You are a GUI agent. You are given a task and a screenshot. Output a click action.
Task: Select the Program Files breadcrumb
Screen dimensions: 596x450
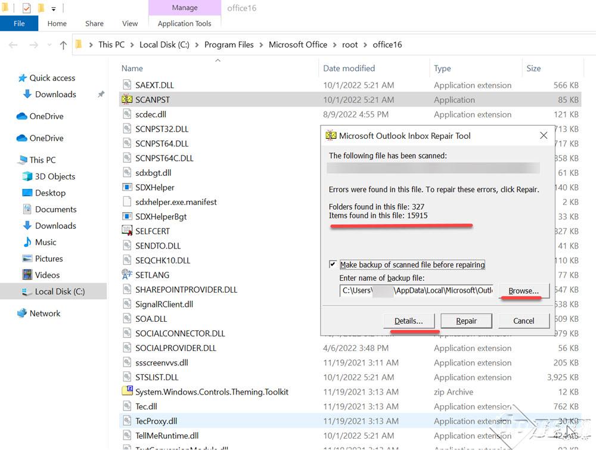229,45
